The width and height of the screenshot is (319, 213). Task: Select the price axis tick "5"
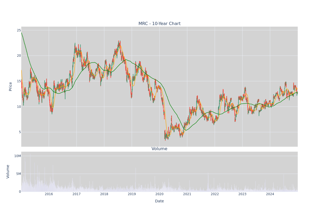click(20, 132)
